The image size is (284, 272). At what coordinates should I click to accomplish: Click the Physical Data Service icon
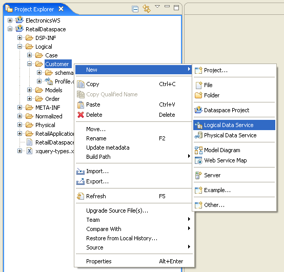[x=198, y=135]
